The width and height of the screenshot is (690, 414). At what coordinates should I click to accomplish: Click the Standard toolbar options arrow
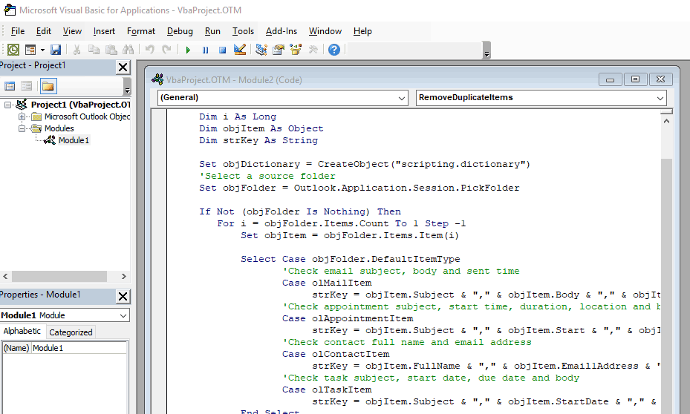point(486,50)
